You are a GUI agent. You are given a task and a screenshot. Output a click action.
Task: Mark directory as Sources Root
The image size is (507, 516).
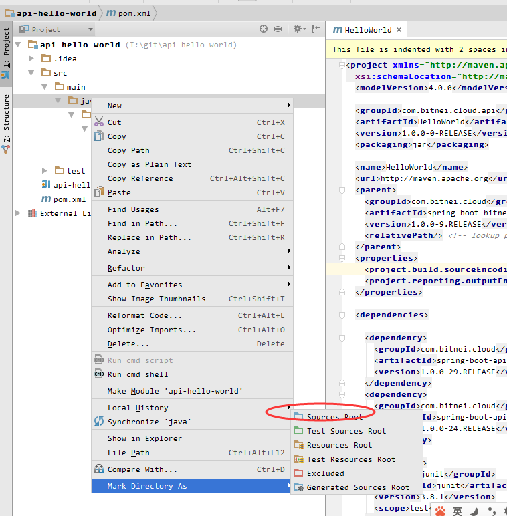point(357,417)
